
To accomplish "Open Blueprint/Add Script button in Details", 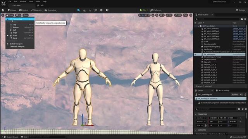I will (241, 95).
